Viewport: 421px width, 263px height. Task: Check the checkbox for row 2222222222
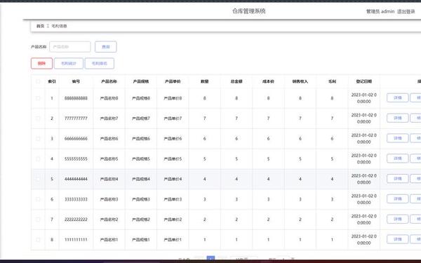[x=38, y=220]
